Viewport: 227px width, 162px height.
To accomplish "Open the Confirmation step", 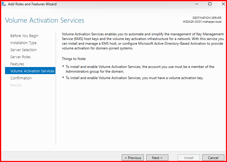I will pyautogui.click(x=21, y=78).
